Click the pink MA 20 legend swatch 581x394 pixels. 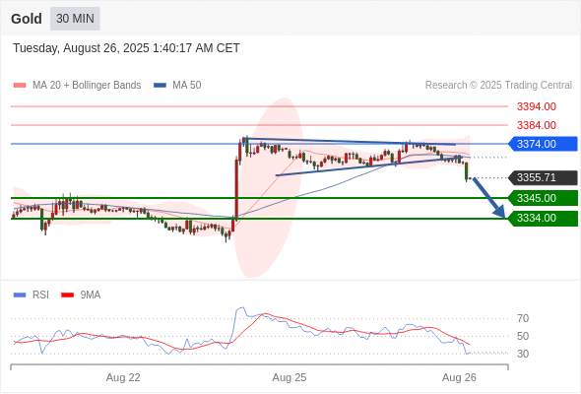pyautogui.click(x=20, y=86)
